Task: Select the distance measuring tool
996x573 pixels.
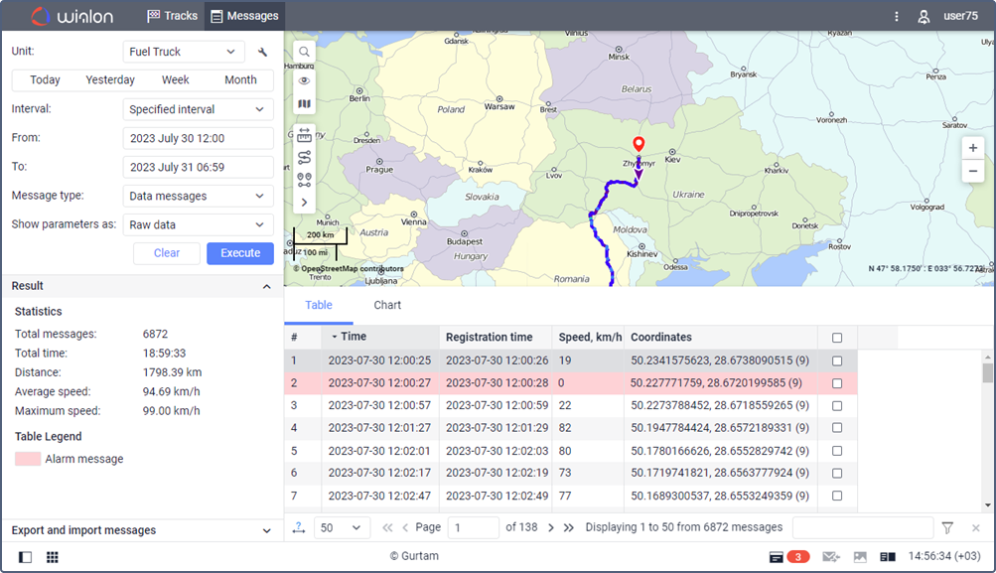Action: [x=304, y=134]
